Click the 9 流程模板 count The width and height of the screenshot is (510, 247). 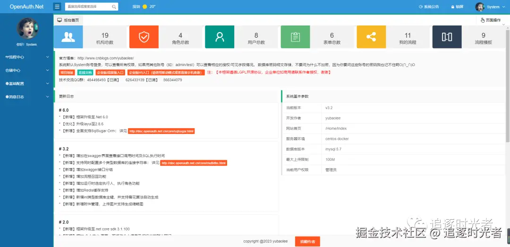coord(484,35)
